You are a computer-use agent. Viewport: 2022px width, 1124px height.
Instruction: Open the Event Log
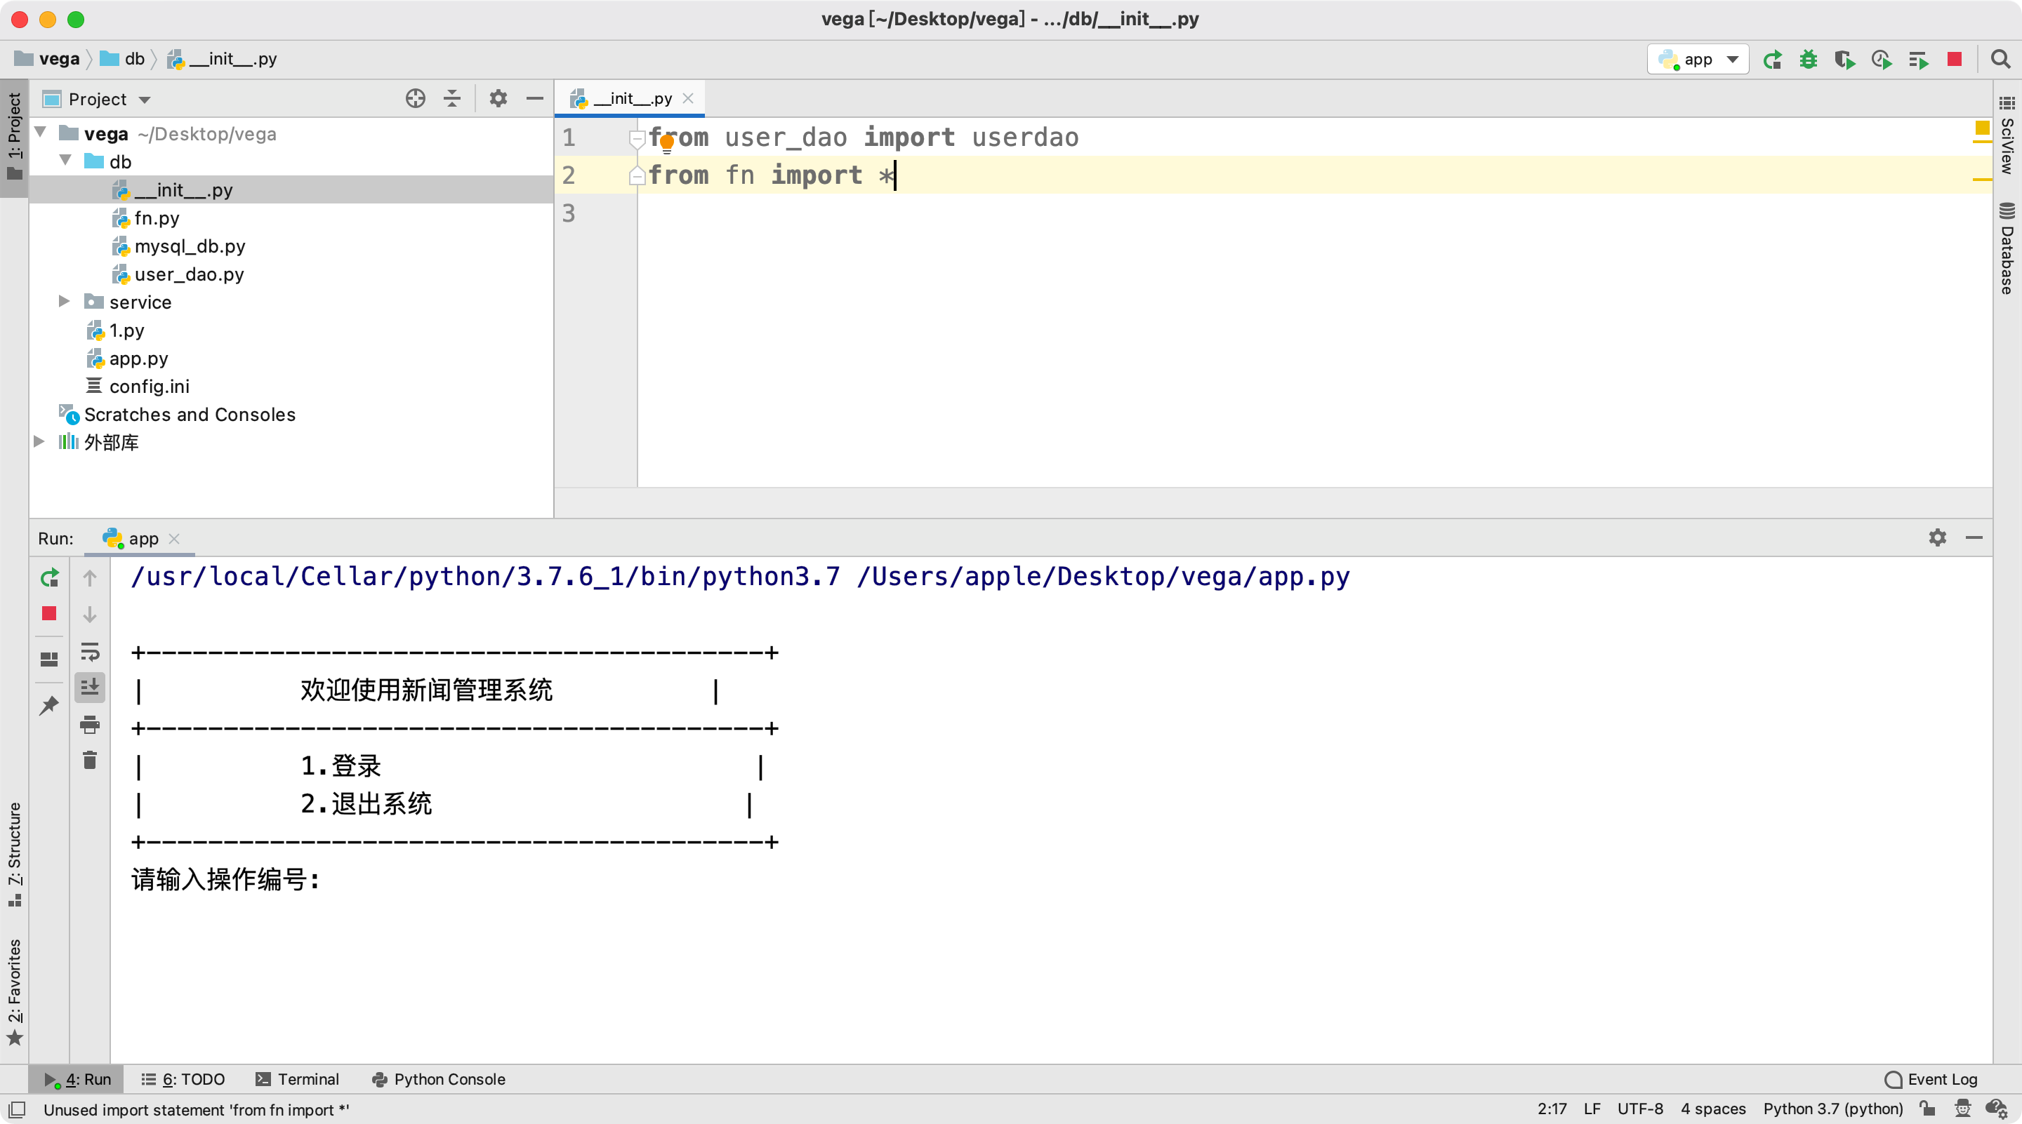(1930, 1079)
